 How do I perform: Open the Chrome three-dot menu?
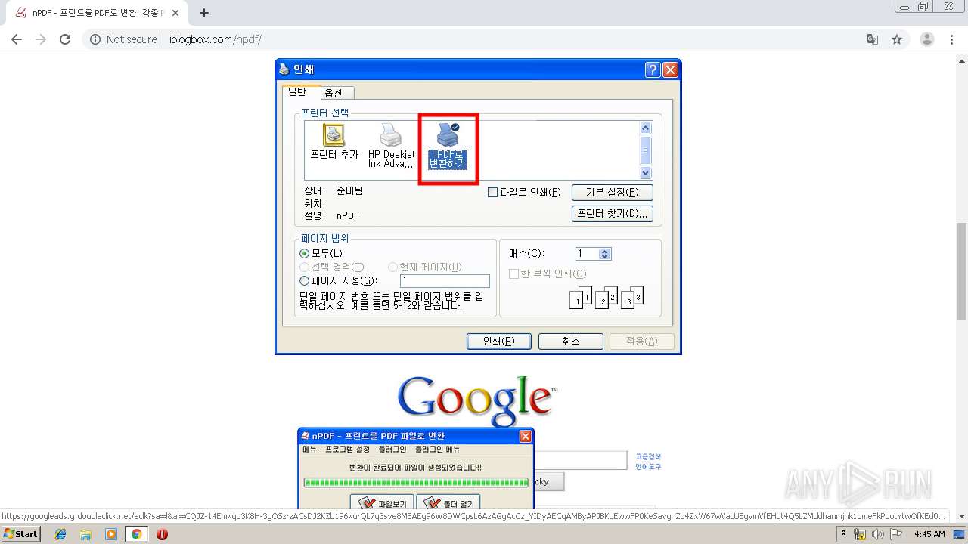point(952,39)
